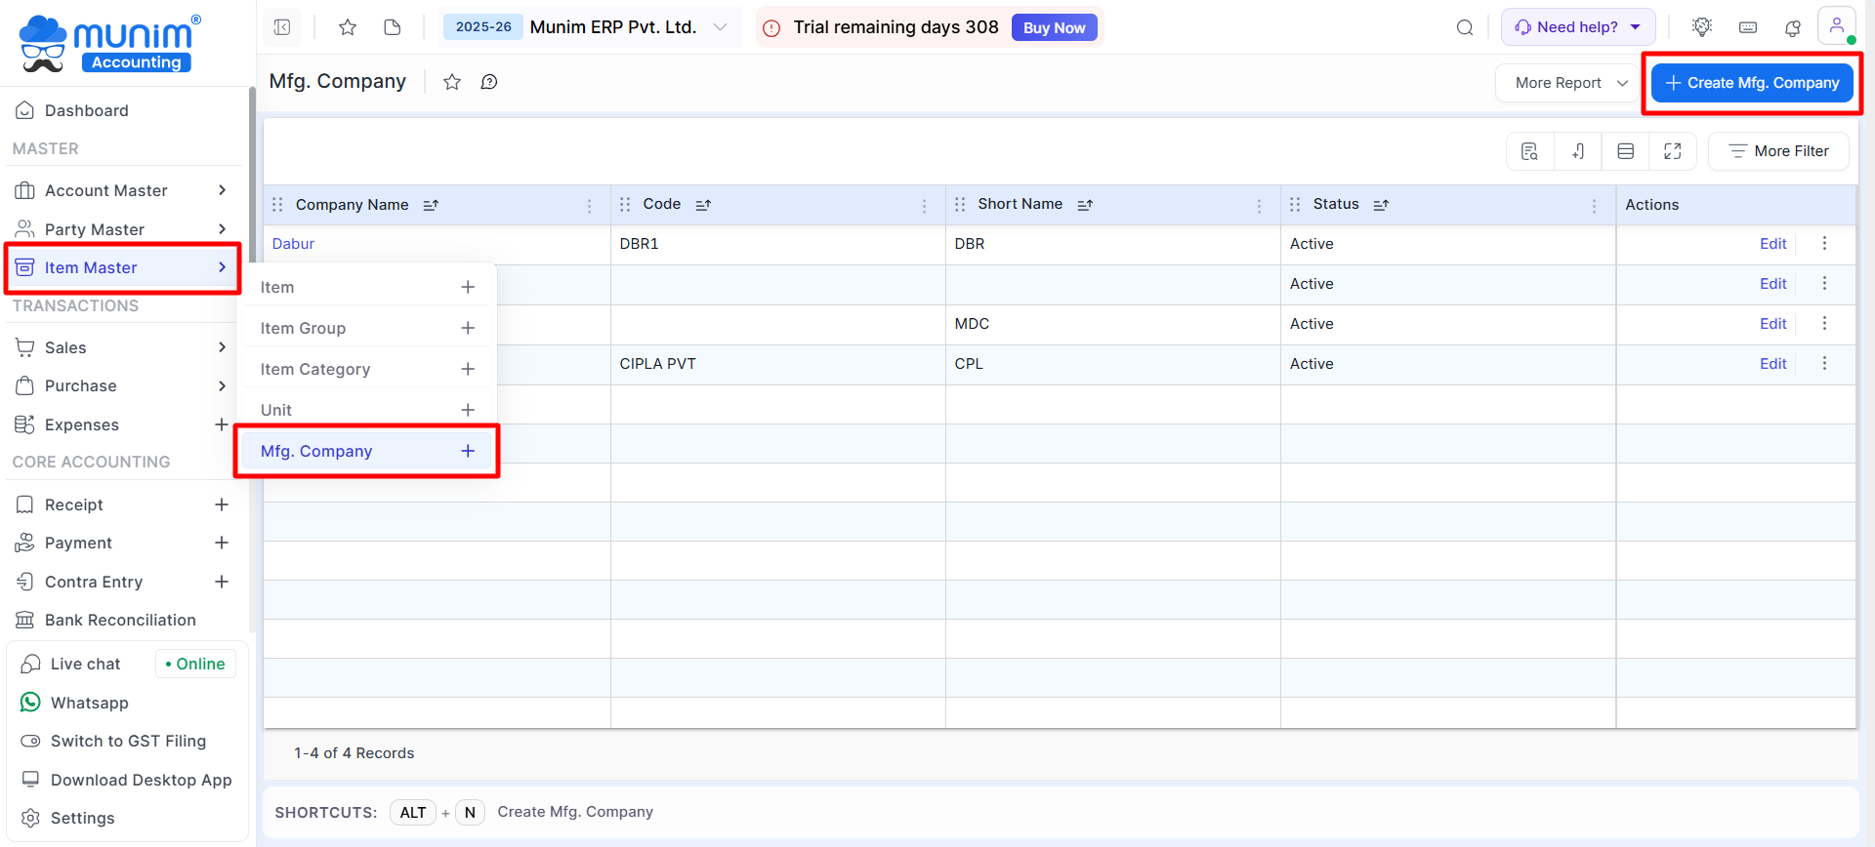Collapse the sidebar using the panel toggle icon
This screenshot has width=1875, height=847.
[282, 27]
